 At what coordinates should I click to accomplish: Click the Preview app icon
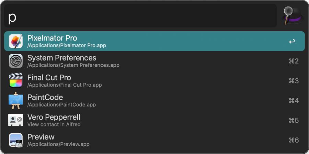(x=16, y=140)
